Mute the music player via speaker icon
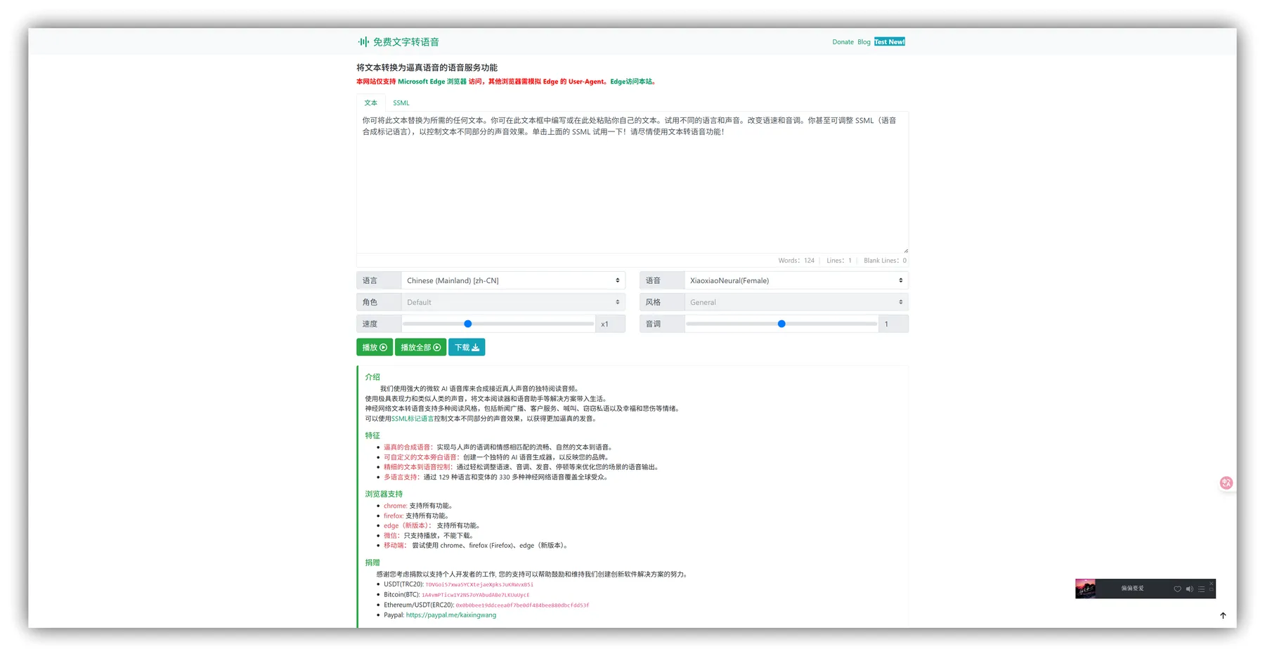 tap(1189, 589)
